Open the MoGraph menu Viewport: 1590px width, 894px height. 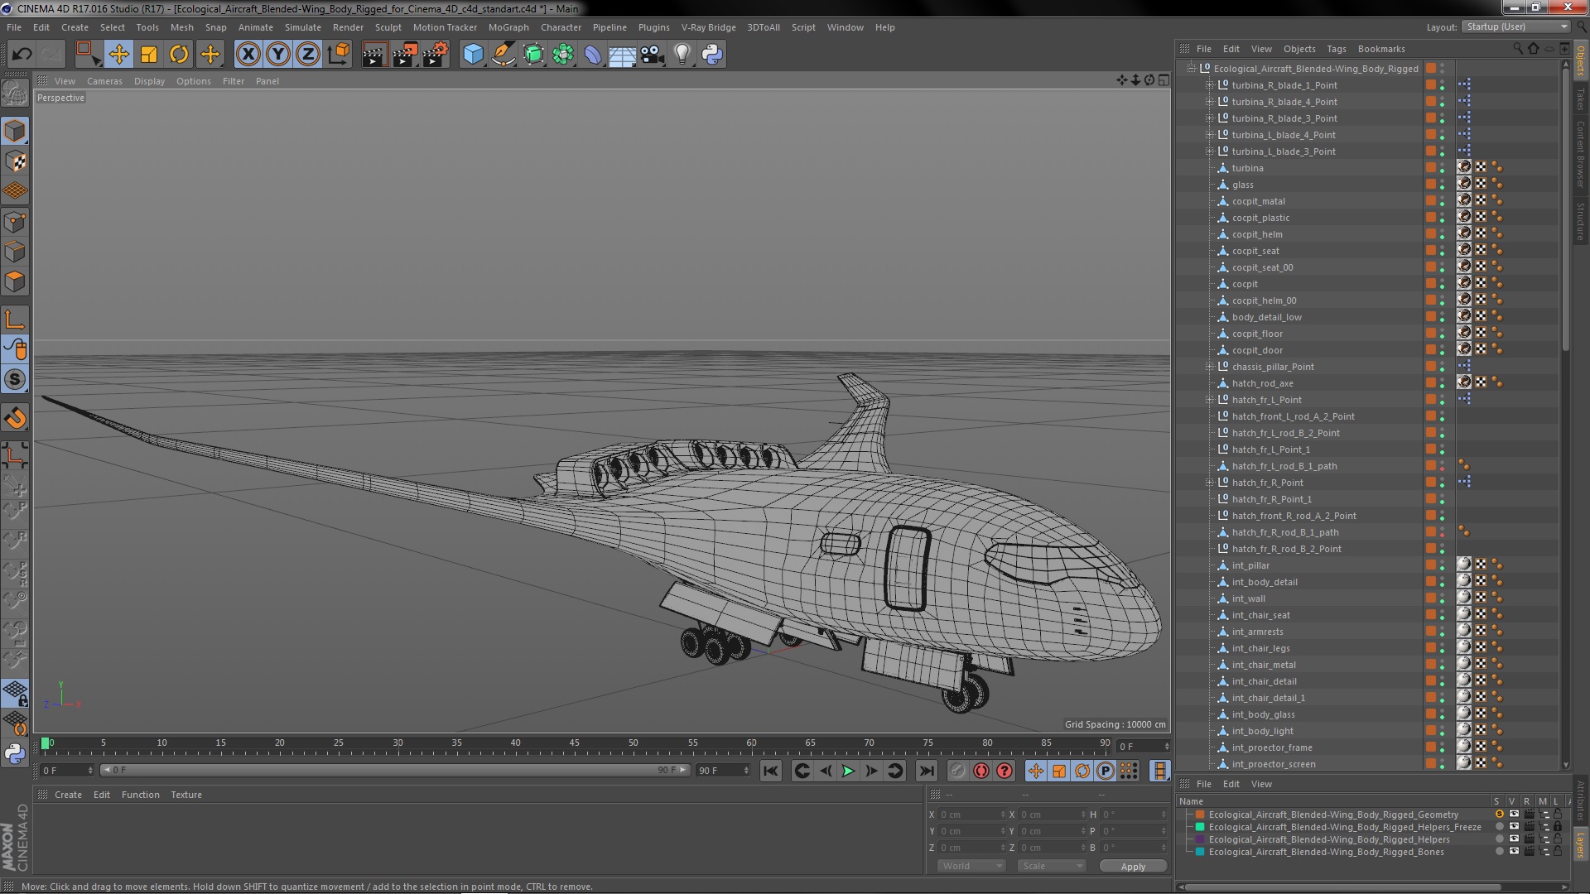508,27
